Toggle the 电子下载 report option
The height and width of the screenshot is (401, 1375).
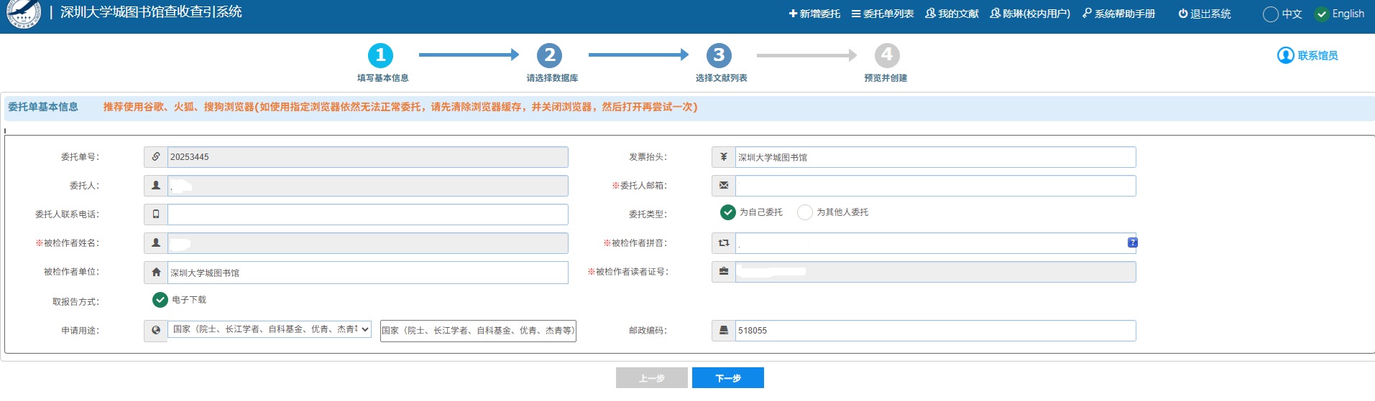click(160, 300)
